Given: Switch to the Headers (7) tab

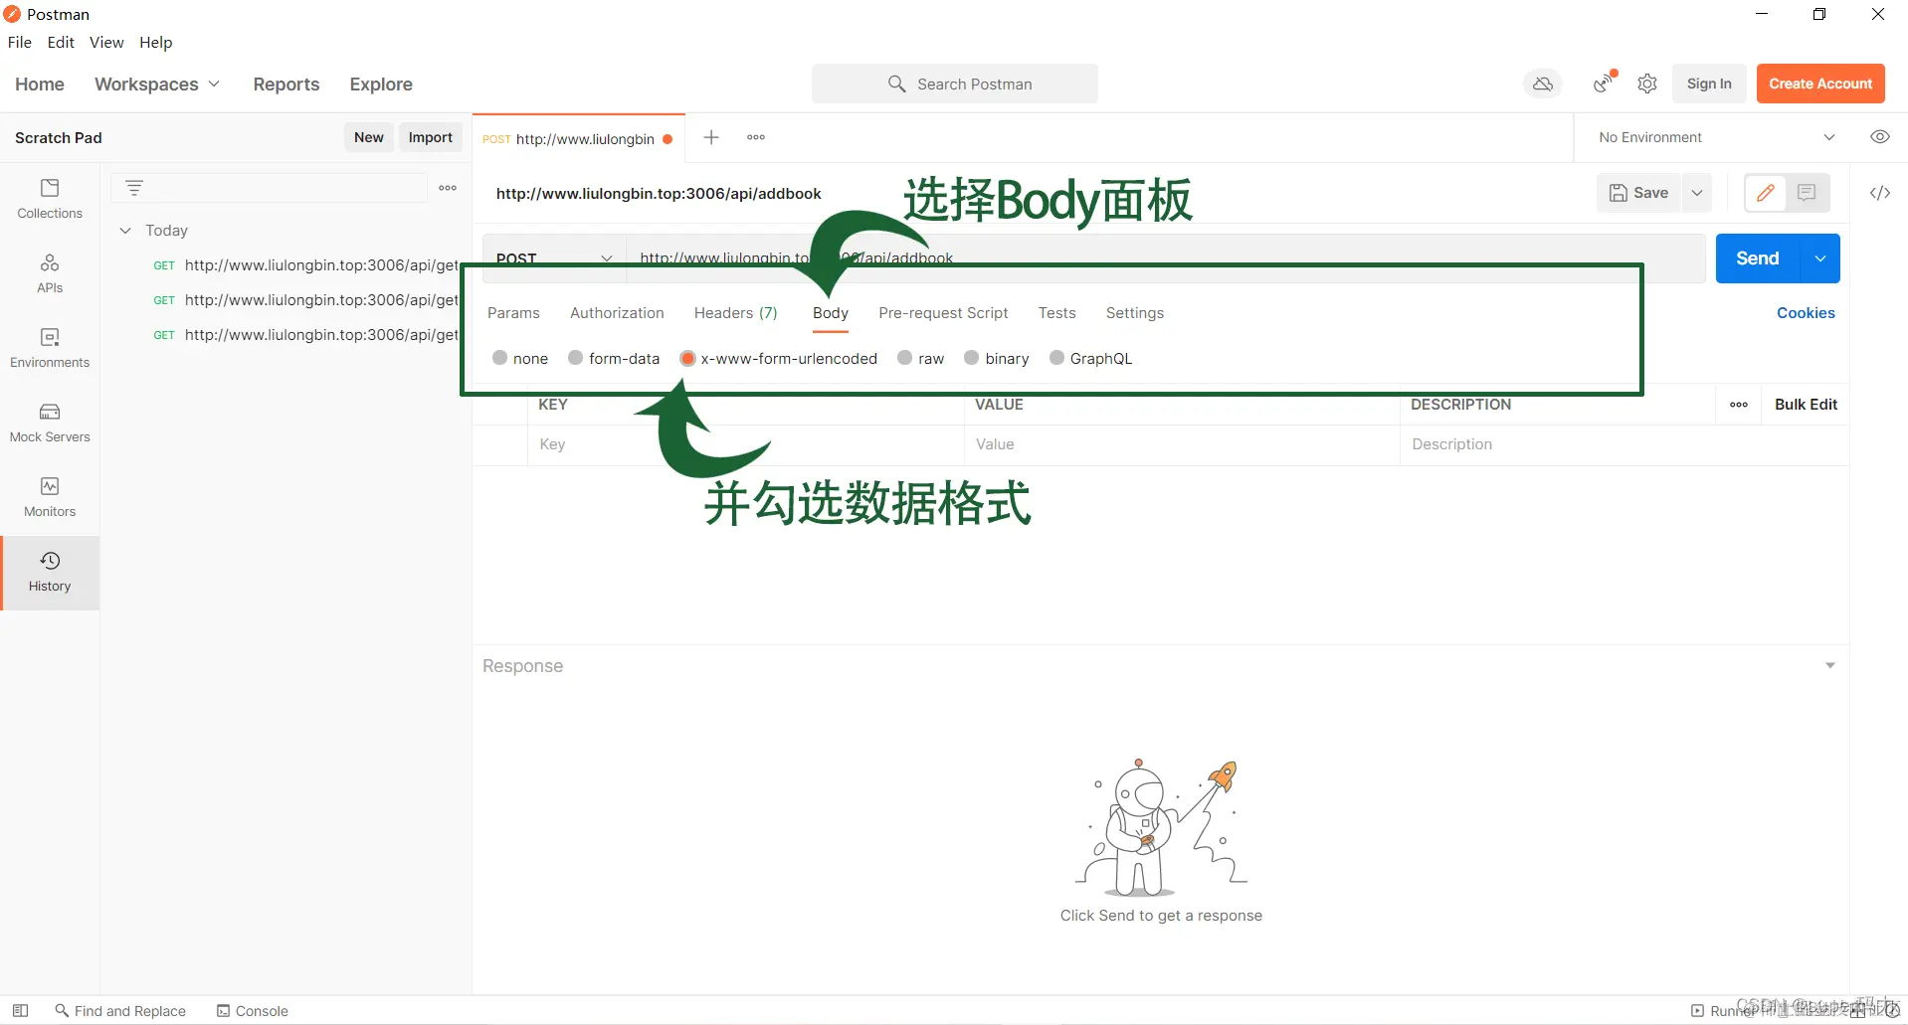Looking at the screenshot, I should click(x=736, y=313).
